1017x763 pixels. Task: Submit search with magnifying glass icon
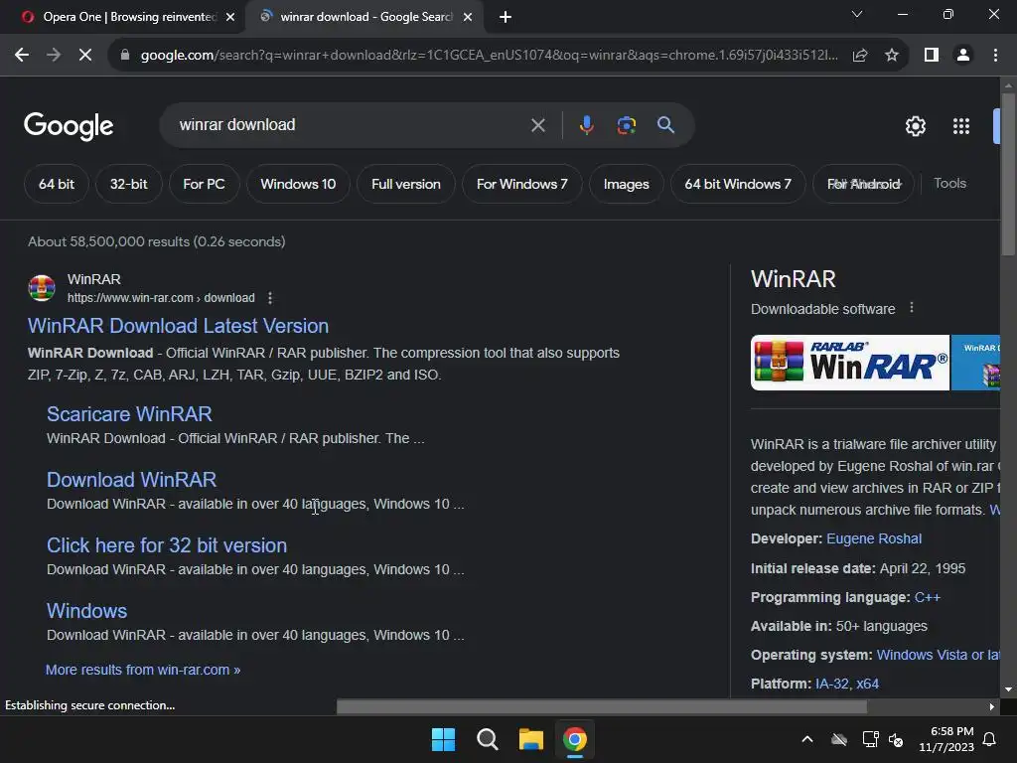[x=665, y=125]
